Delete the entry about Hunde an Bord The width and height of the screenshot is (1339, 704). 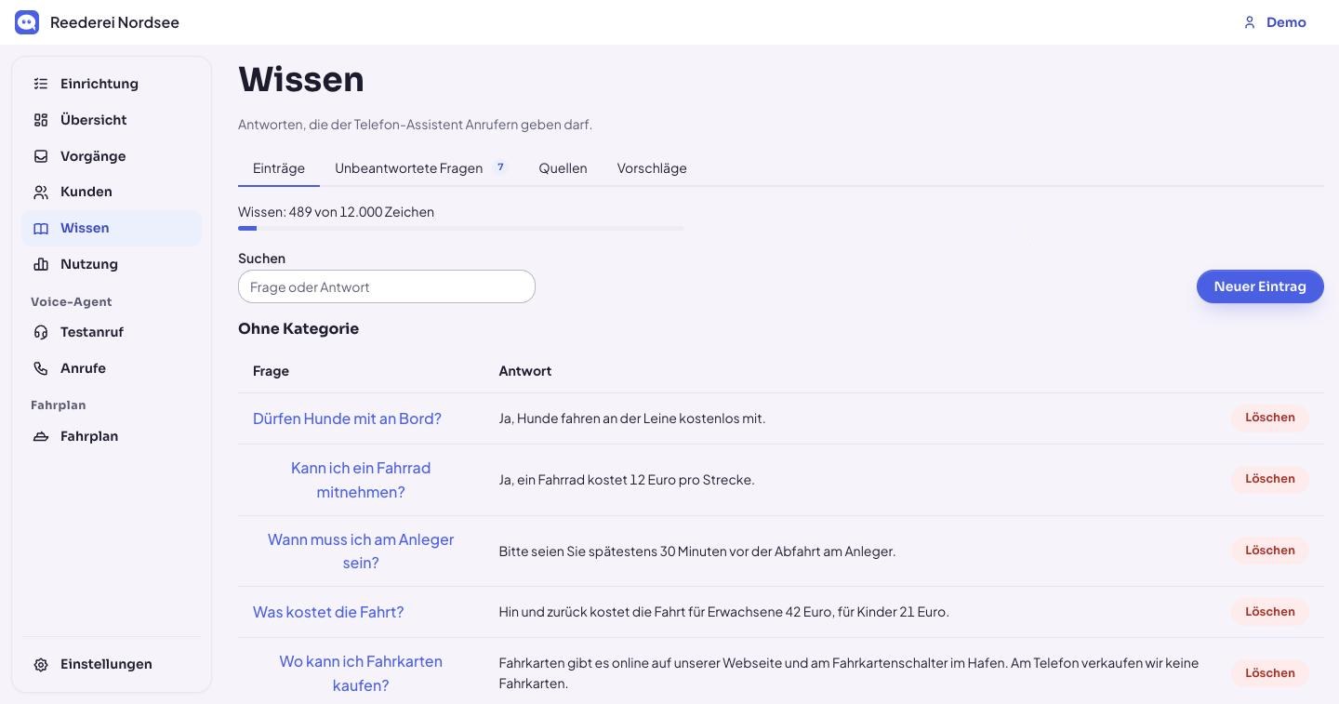1270,418
